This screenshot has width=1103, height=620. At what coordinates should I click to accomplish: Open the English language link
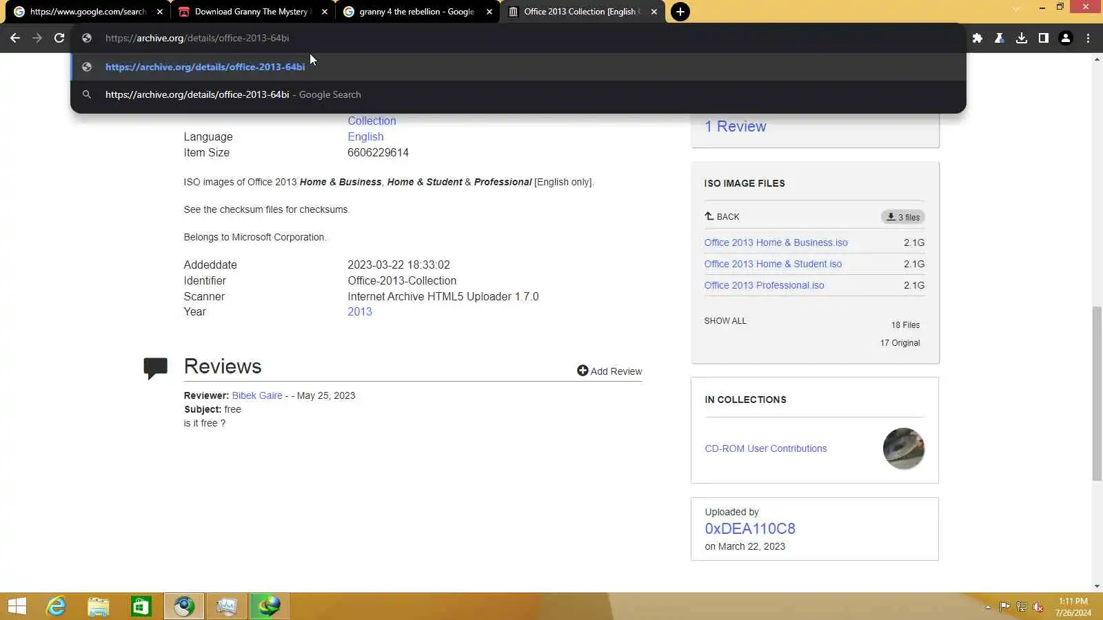(x=365, y=136)
